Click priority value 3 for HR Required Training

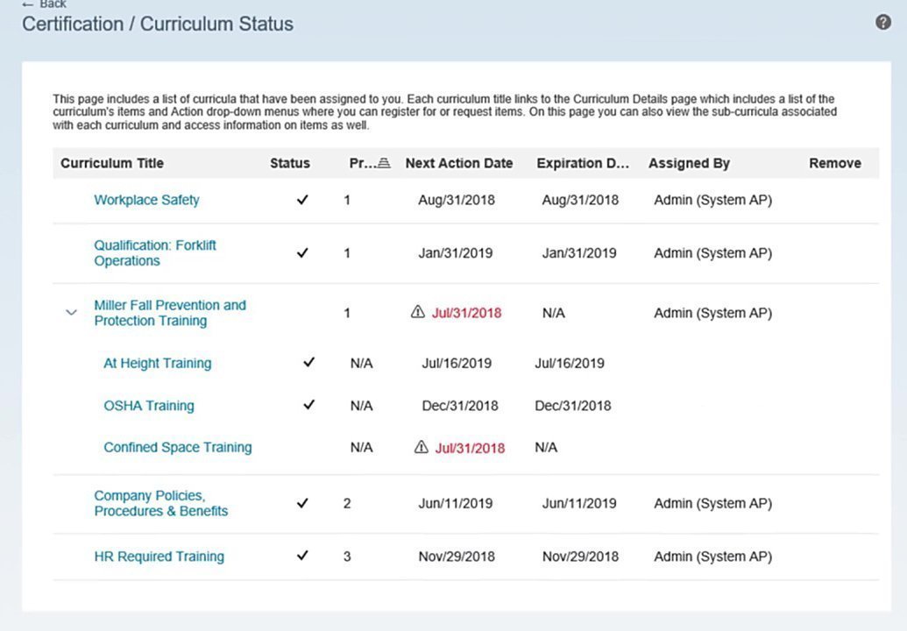[347, 557]
